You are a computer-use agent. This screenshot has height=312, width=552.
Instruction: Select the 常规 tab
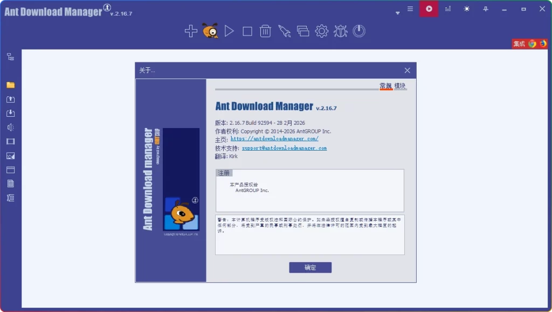click(385, 86)
